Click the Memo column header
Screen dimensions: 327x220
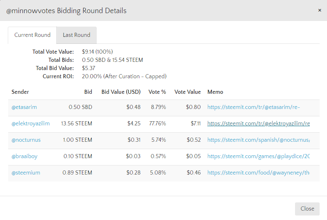coord(215,92)
